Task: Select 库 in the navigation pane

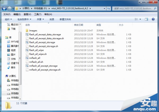Action: [x=8, y=38]
